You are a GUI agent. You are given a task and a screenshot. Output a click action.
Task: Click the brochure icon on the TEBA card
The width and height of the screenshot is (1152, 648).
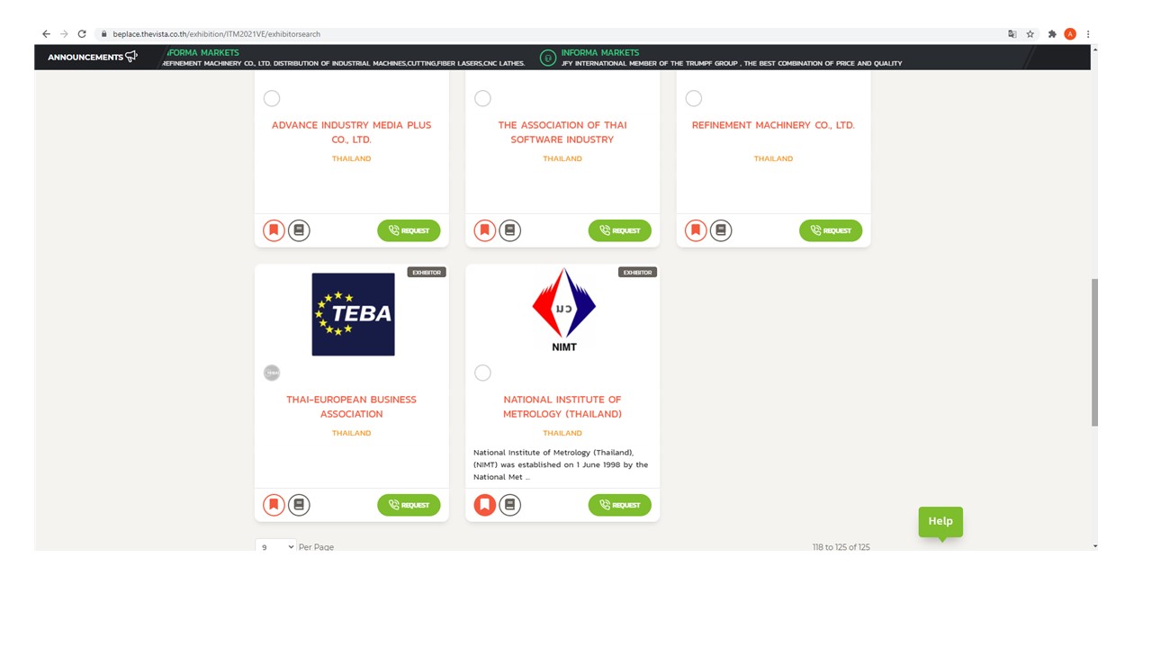click(x=299, y=505)
